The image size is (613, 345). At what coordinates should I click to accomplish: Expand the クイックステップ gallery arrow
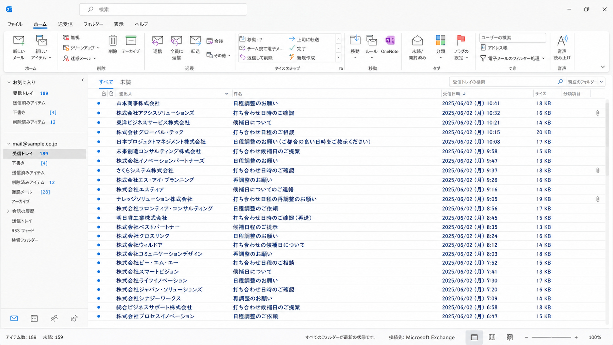tap(338, 58)
